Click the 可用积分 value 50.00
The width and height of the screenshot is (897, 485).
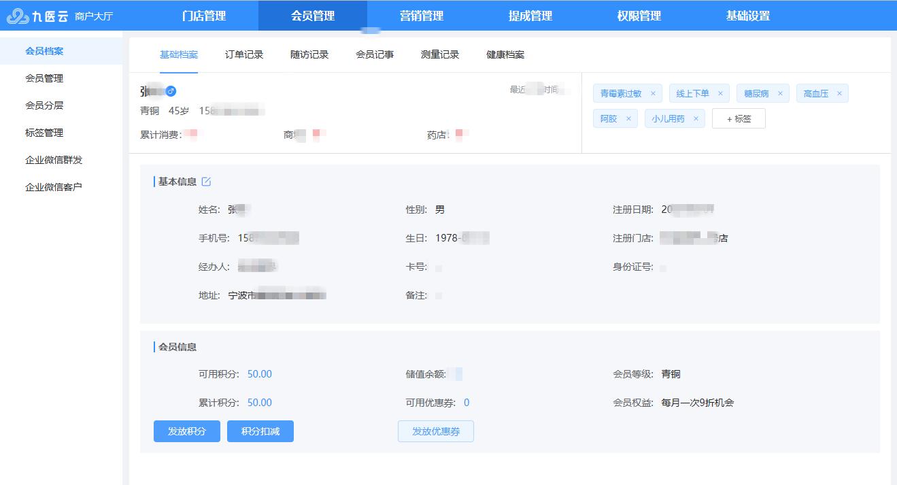pos(259,373)
